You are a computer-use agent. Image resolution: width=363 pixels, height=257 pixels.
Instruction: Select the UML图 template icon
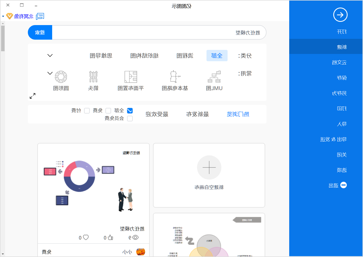214,77
